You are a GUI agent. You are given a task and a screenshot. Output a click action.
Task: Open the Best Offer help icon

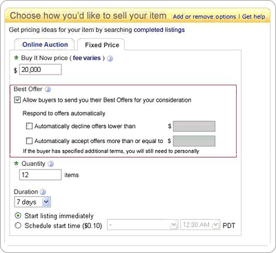[48, 89]
